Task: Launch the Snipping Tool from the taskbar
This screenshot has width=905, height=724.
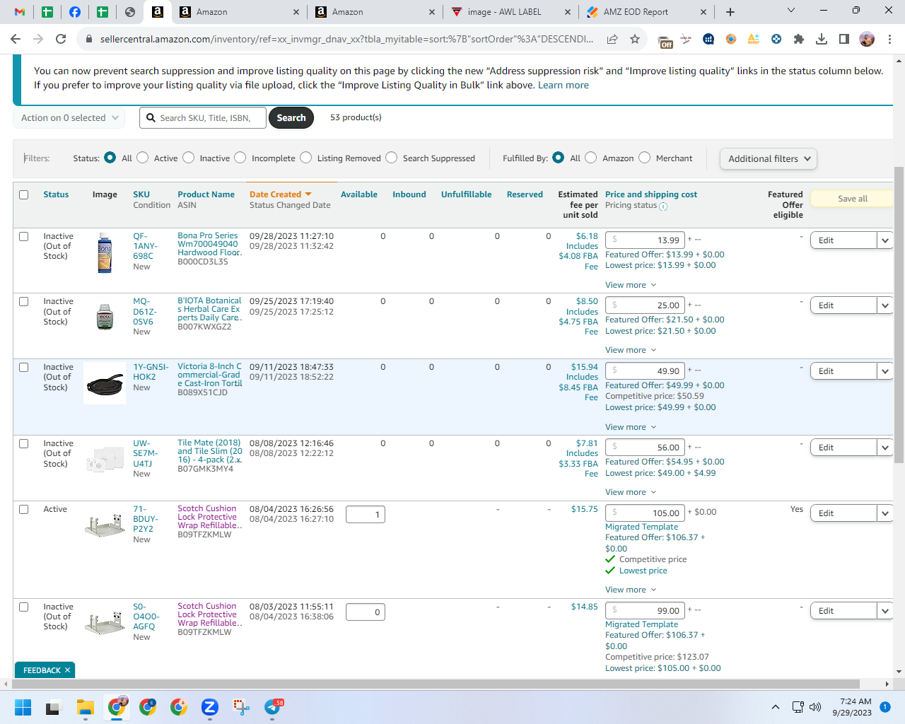Action: coord(241,707)
